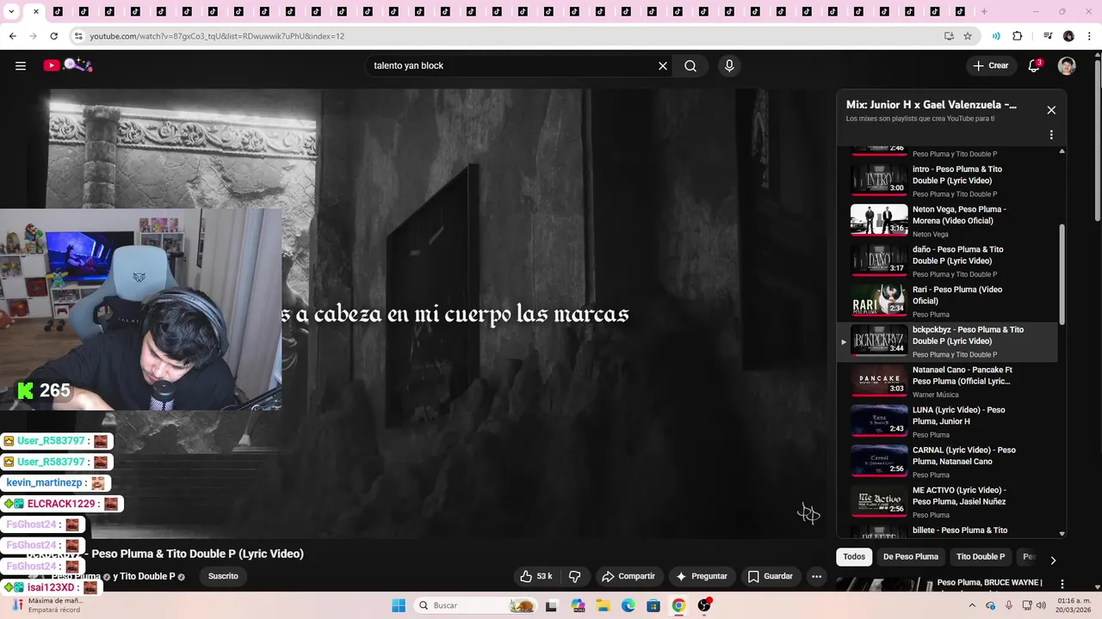The image size is (1102, 619).
Task: Play Neton Vega Morena playlist video
Action: pyautogui.click(x=947, y=221)
